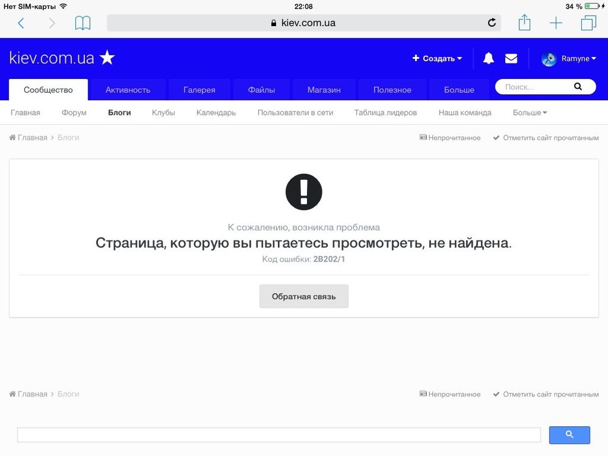Click the Обратная связь button
Screen dimensions: 608x456
pyautogui.click(x=303, y=296)
